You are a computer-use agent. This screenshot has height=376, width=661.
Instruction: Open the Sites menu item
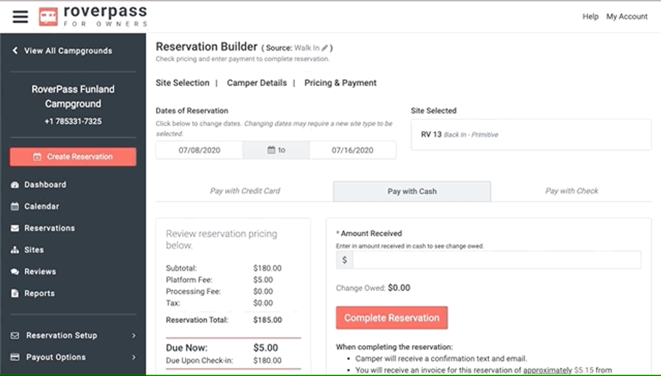pos(34,250)
